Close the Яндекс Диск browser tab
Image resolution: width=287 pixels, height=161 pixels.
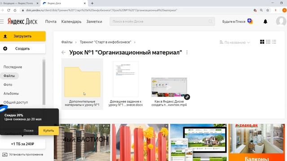85,3
